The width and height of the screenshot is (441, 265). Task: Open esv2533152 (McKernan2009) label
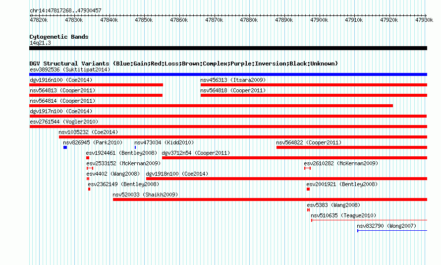coord(123,163)
